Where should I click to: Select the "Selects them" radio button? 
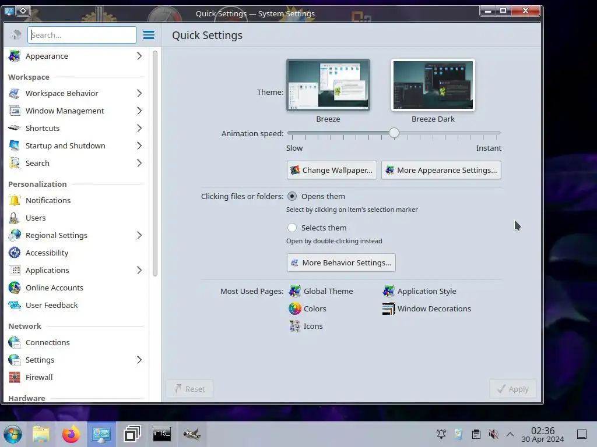(292, 228)
